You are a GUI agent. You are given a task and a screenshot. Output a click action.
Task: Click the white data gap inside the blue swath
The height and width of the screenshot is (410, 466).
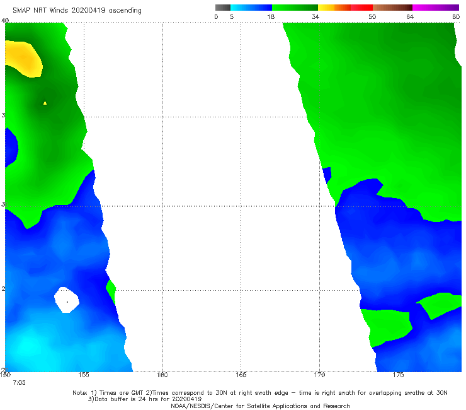(67, 300)
